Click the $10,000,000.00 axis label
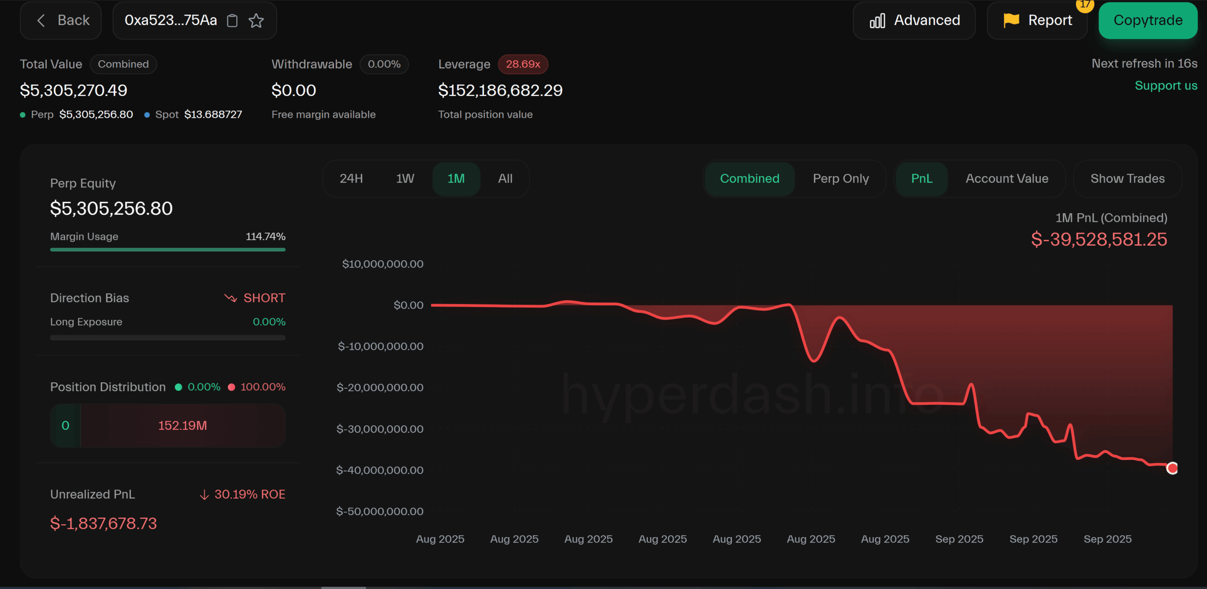Image resolution: width=1207 pixels, height=589 pixels. tap(382, 264)
